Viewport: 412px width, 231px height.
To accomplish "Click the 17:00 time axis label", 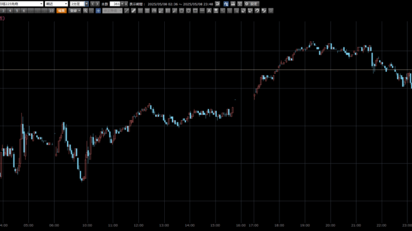I will click(x=254, y=225).
